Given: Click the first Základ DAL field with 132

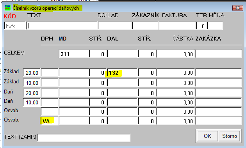Looking at the screenshot, I should click(122, 73).
